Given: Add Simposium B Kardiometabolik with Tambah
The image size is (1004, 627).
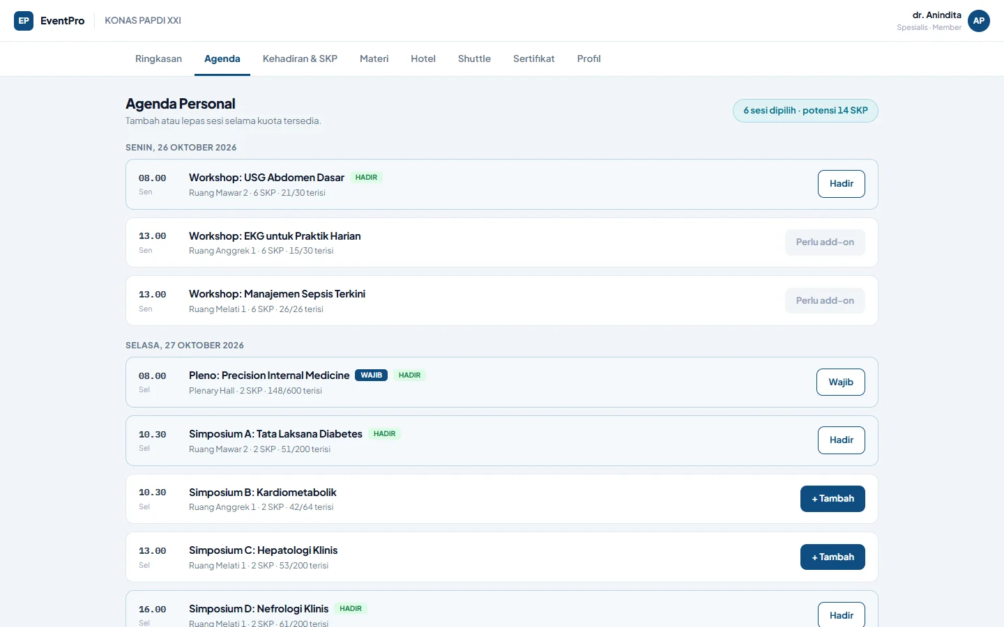Looking at the screenshot, I should click(832, 499).
